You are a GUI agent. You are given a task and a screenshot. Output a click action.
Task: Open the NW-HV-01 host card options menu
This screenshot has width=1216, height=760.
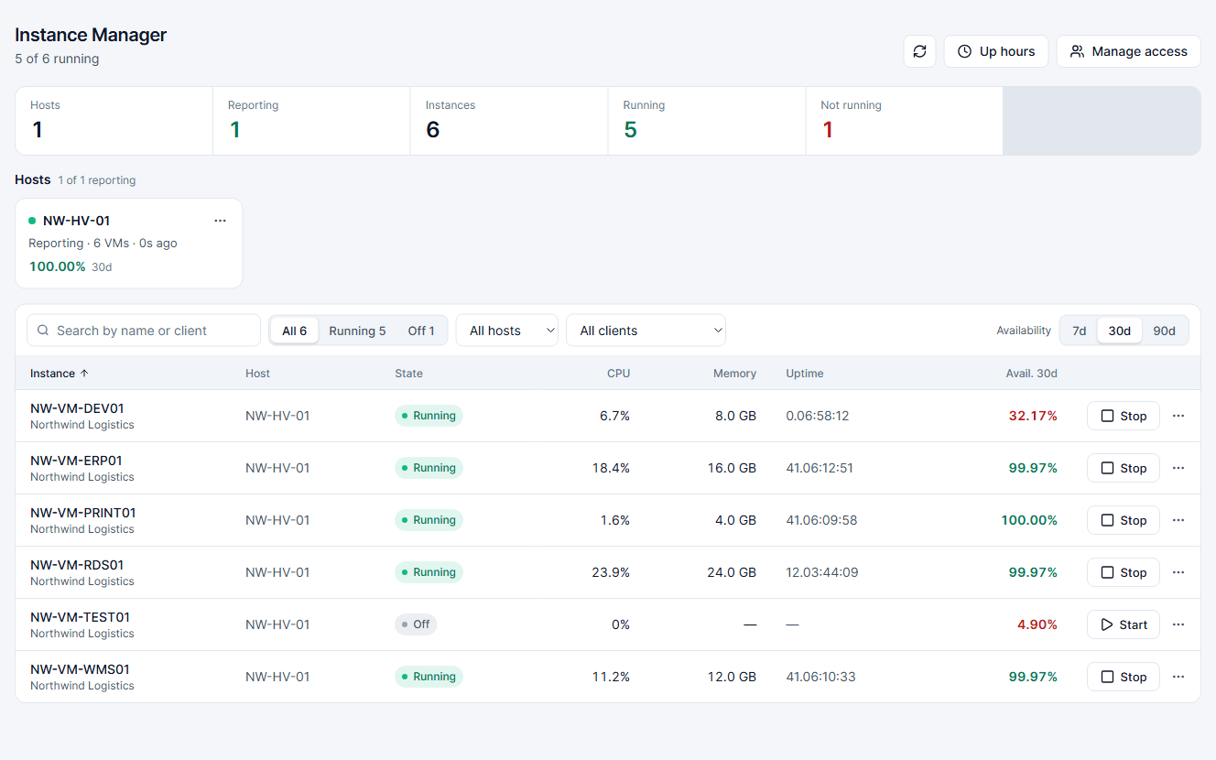tap(220, 221)
